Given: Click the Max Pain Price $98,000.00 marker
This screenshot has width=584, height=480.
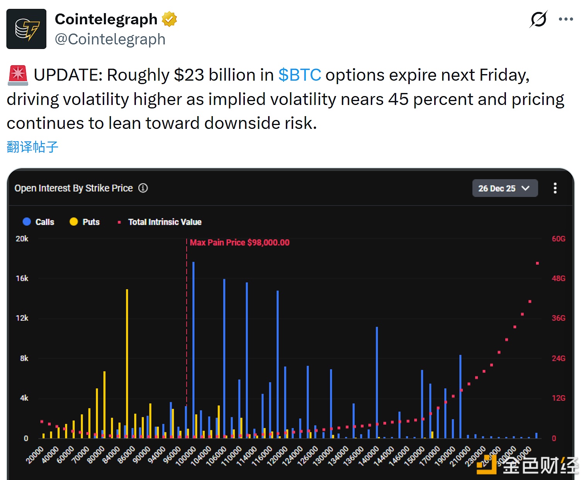Looking at the screenshot, I should [239, 242].
